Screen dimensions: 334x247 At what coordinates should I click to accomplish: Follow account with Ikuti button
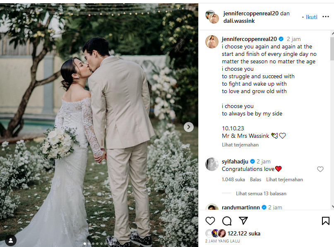coord(311,17)
